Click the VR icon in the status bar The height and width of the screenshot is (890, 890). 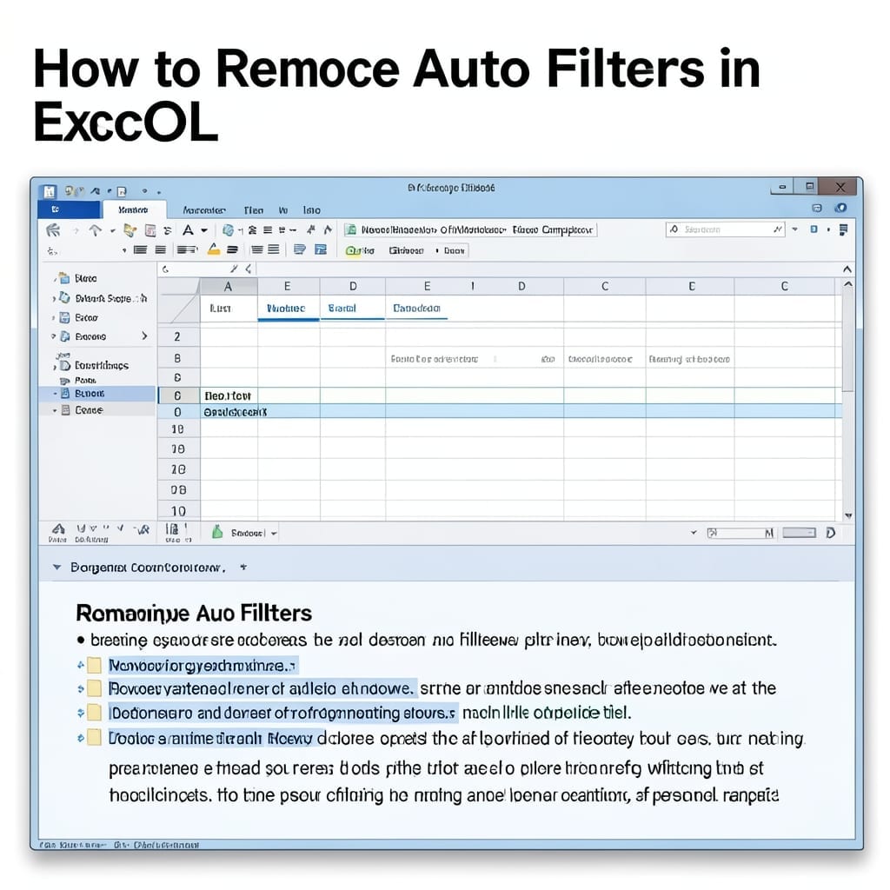[142, 529]
